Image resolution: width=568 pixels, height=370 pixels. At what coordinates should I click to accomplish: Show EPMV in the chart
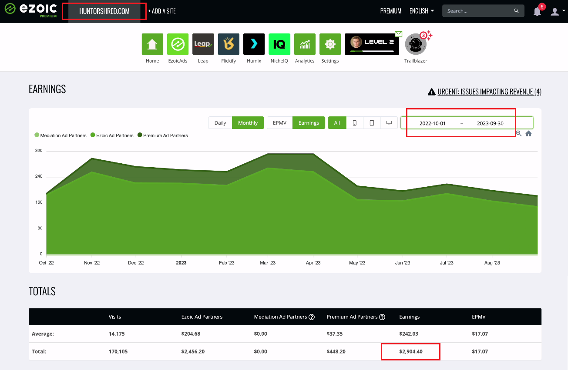click(279, 123)
